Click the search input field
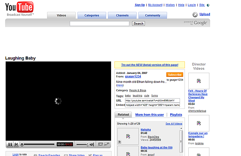241x156 pixels. click(x=99, y=23)
